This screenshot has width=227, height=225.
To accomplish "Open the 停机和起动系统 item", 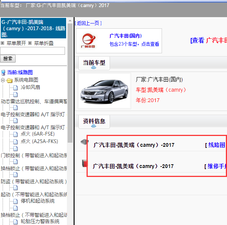I will (38, 201).
